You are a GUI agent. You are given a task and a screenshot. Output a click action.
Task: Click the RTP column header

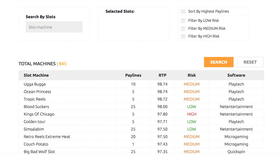(x=162, y=75)
